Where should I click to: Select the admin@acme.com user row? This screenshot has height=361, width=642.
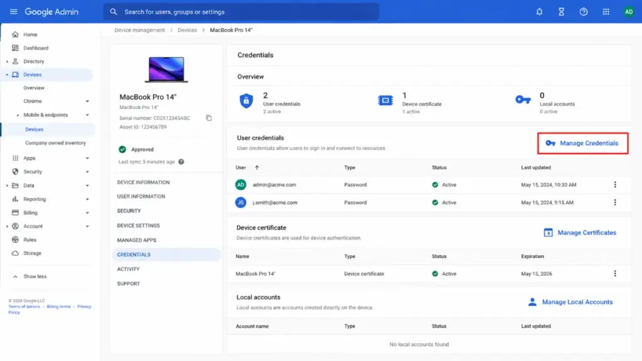[429, 185]
